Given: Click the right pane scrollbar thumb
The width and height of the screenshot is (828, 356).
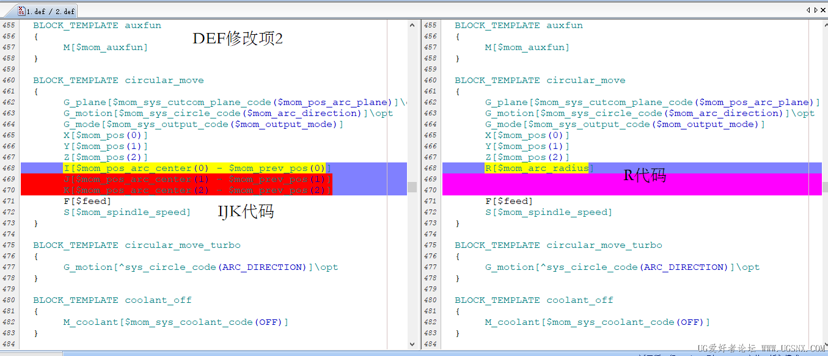Looking at the screenshot, I should 826,187.
